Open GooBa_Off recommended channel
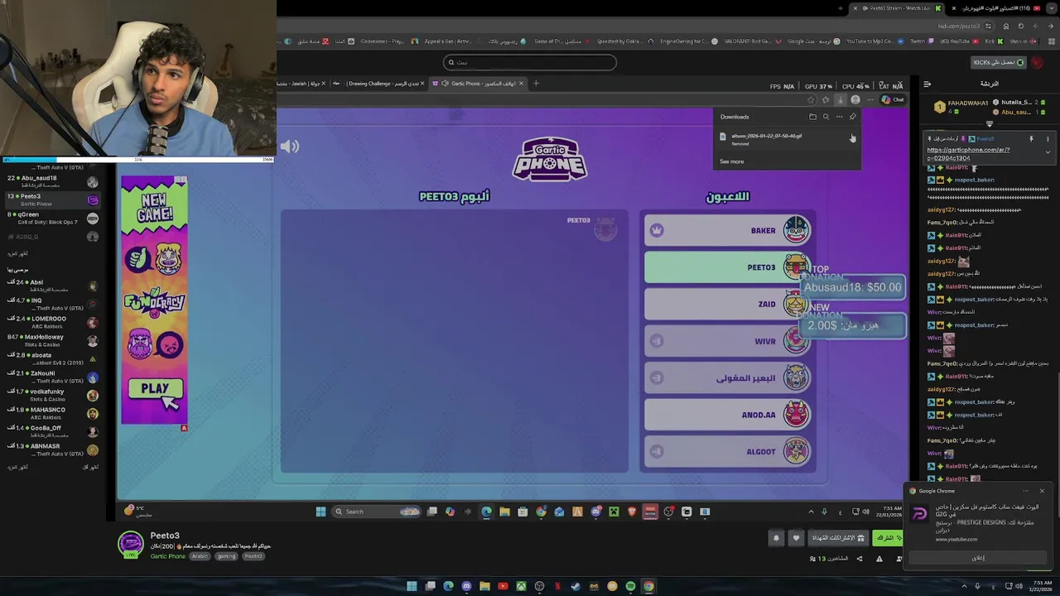Screen dimensions: 1060x596 pos(51,431)
